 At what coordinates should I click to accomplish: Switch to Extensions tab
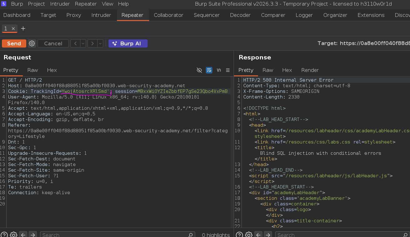pyautogui.click(x=371, y=15)
